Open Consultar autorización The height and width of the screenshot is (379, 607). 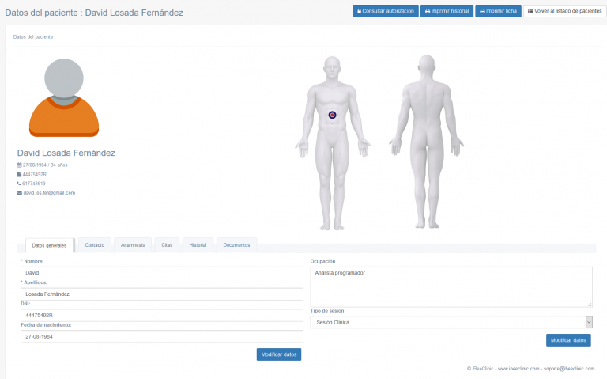(x=386, y=12)
